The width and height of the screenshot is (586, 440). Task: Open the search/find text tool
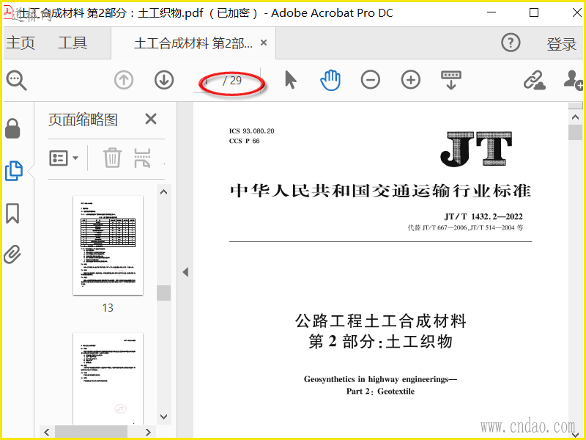click(16, 80)
